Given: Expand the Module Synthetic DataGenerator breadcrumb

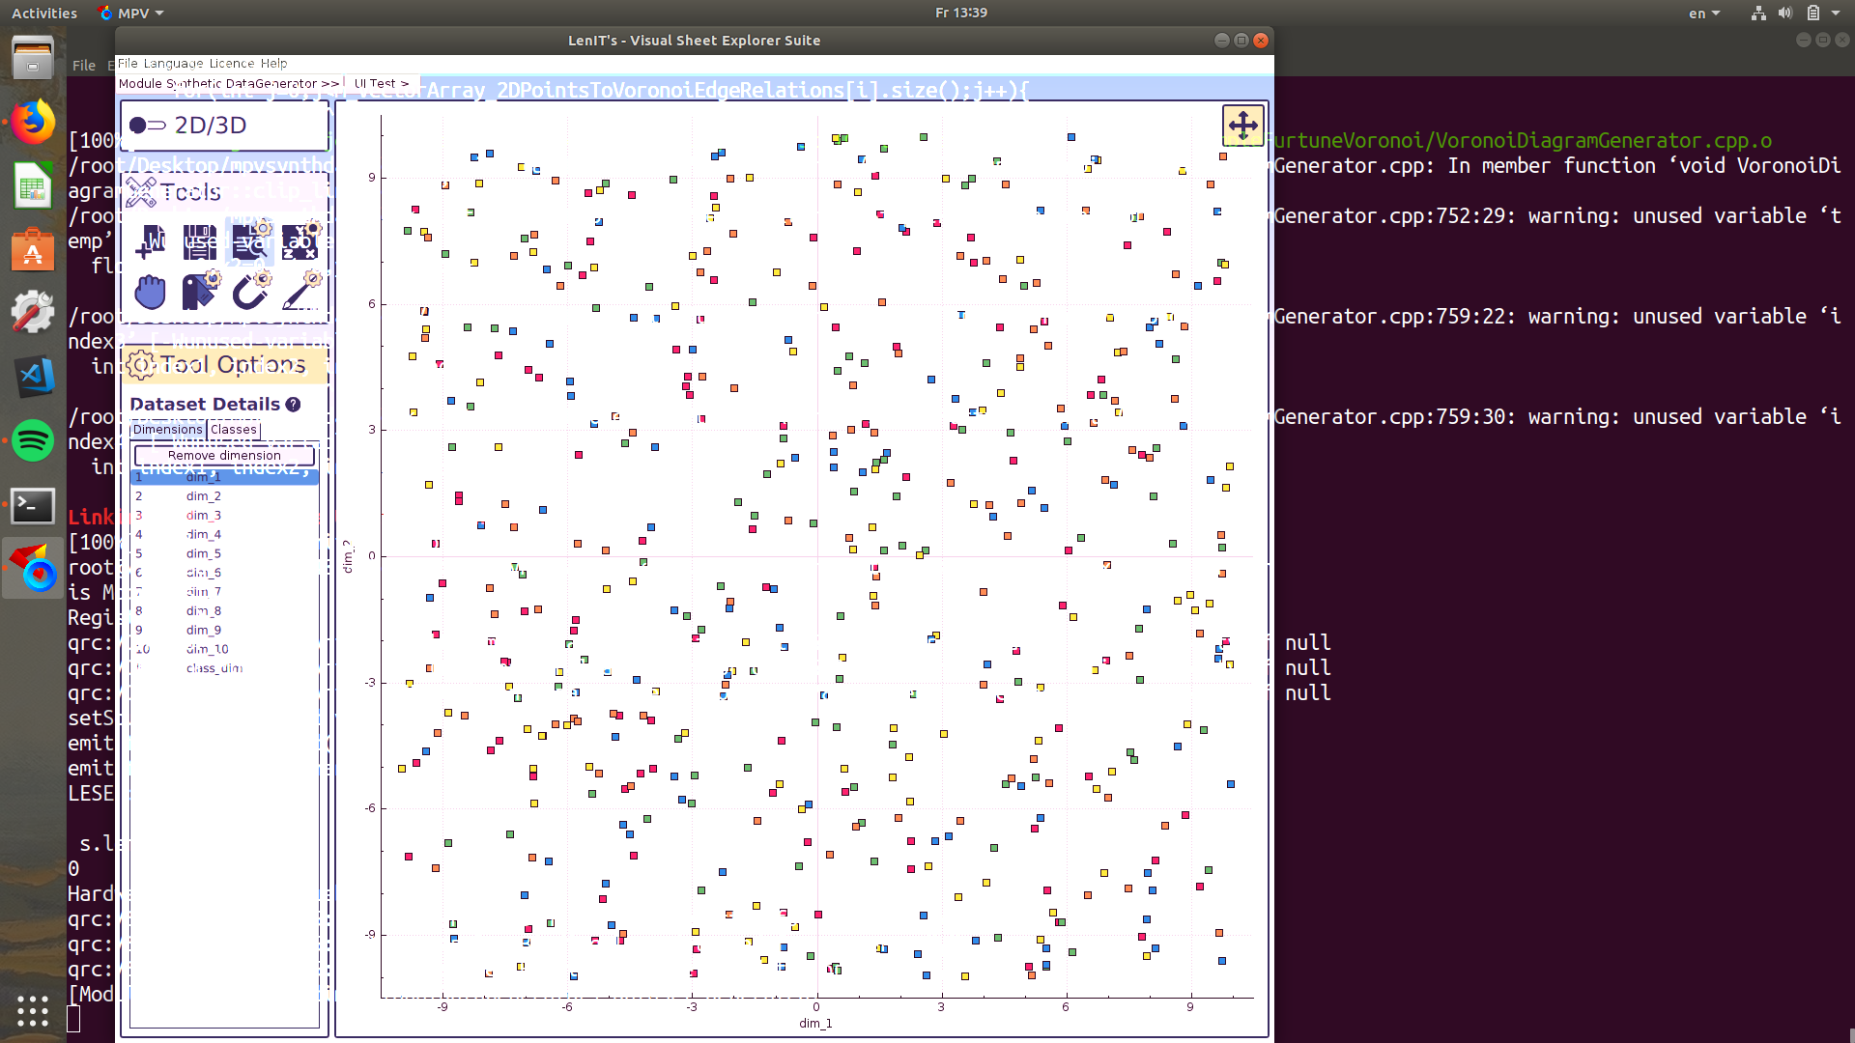Looking at the screenshot, I should tap(229, 84).
